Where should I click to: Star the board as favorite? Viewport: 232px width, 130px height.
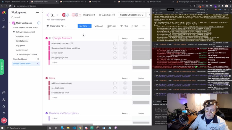(x=57, y=15)
